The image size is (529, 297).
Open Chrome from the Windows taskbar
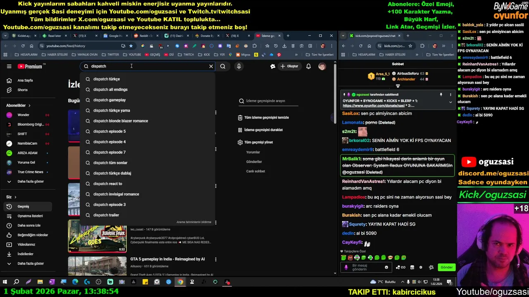pos(180,282)
